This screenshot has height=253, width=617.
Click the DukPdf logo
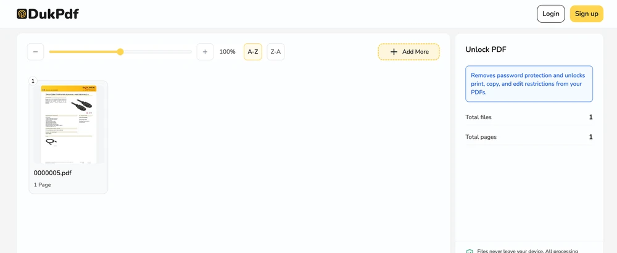48,14
